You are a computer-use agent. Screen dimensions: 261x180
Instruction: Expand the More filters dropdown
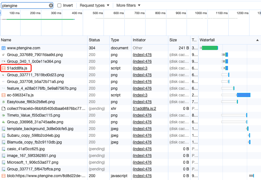pos(128,5)
